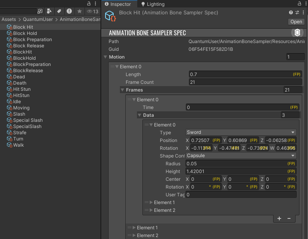This screenshot has width=308, height=239.
Task: Click Data Element 2 reorder handle
Action: click(x=147, y=210)
